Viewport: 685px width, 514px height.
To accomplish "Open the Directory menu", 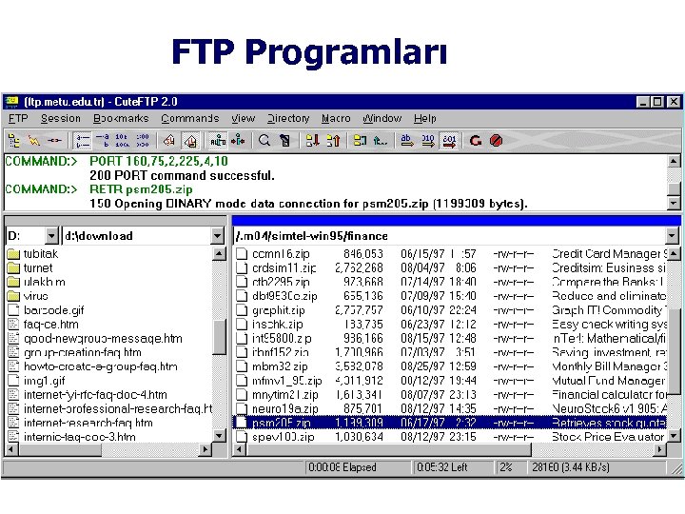I will tap(288, 118).
